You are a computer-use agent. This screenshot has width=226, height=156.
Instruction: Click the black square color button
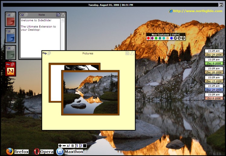point(84,146)
